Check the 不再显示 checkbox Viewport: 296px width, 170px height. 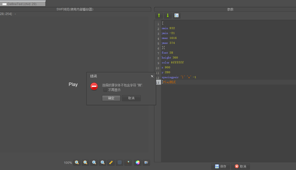click(105, 90)
